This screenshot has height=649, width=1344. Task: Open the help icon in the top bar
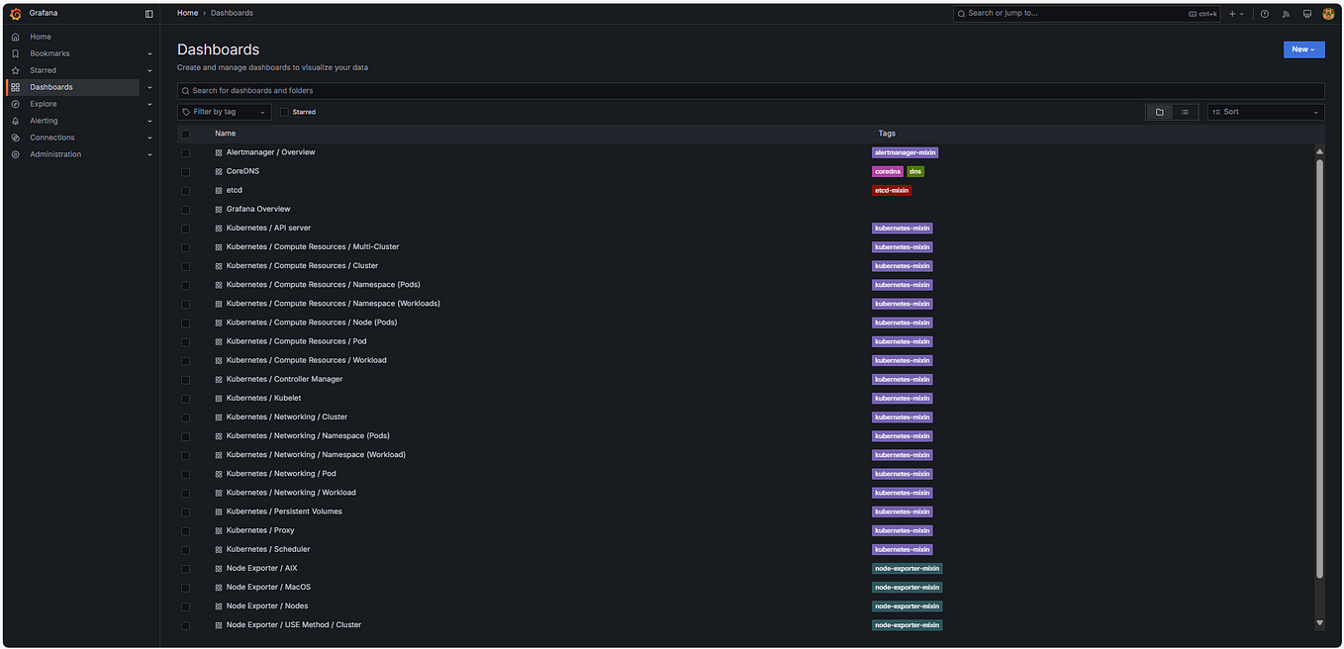point(1264,13)
